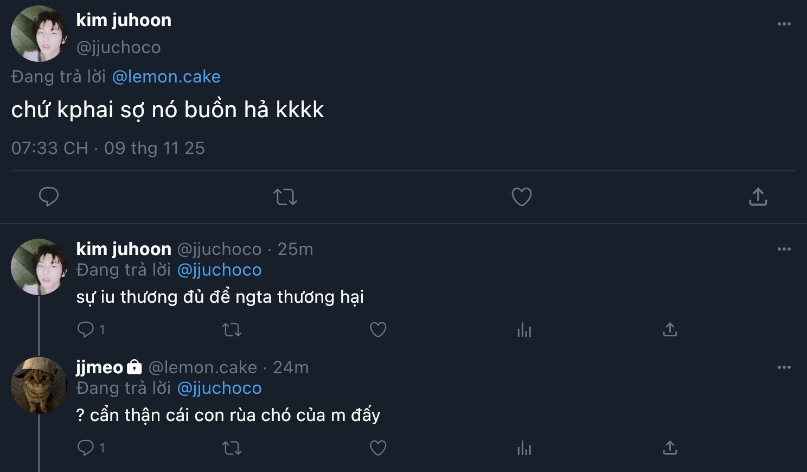Open comments on kim juhoon's 25m reply
The height and width of the screenshot is (472, 807).
click(86, 329)
